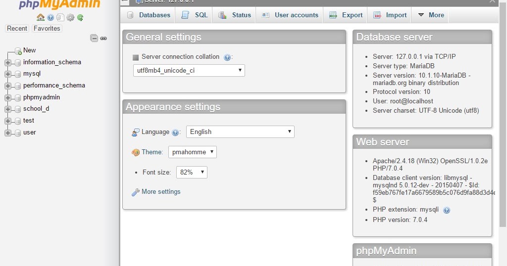Open the Theme dropdown
This screenshot has width=507, height=266.
click(x=193, y=152)
